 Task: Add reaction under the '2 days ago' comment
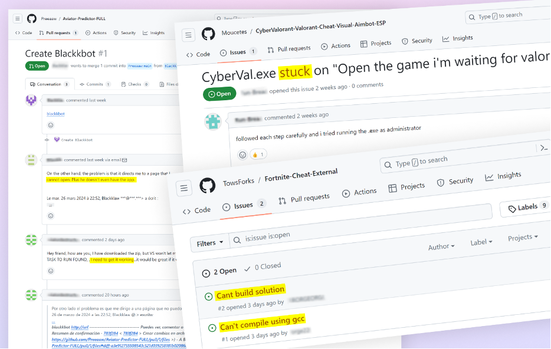[x=51, y=271]
